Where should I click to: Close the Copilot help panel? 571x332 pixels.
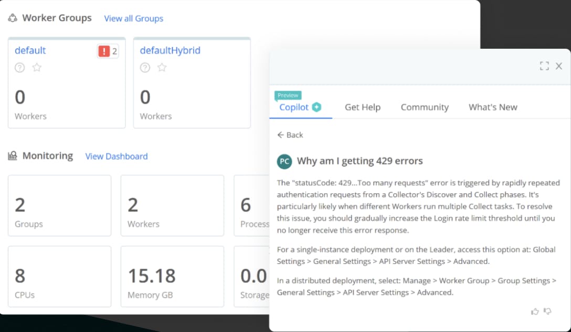(559, 66)
